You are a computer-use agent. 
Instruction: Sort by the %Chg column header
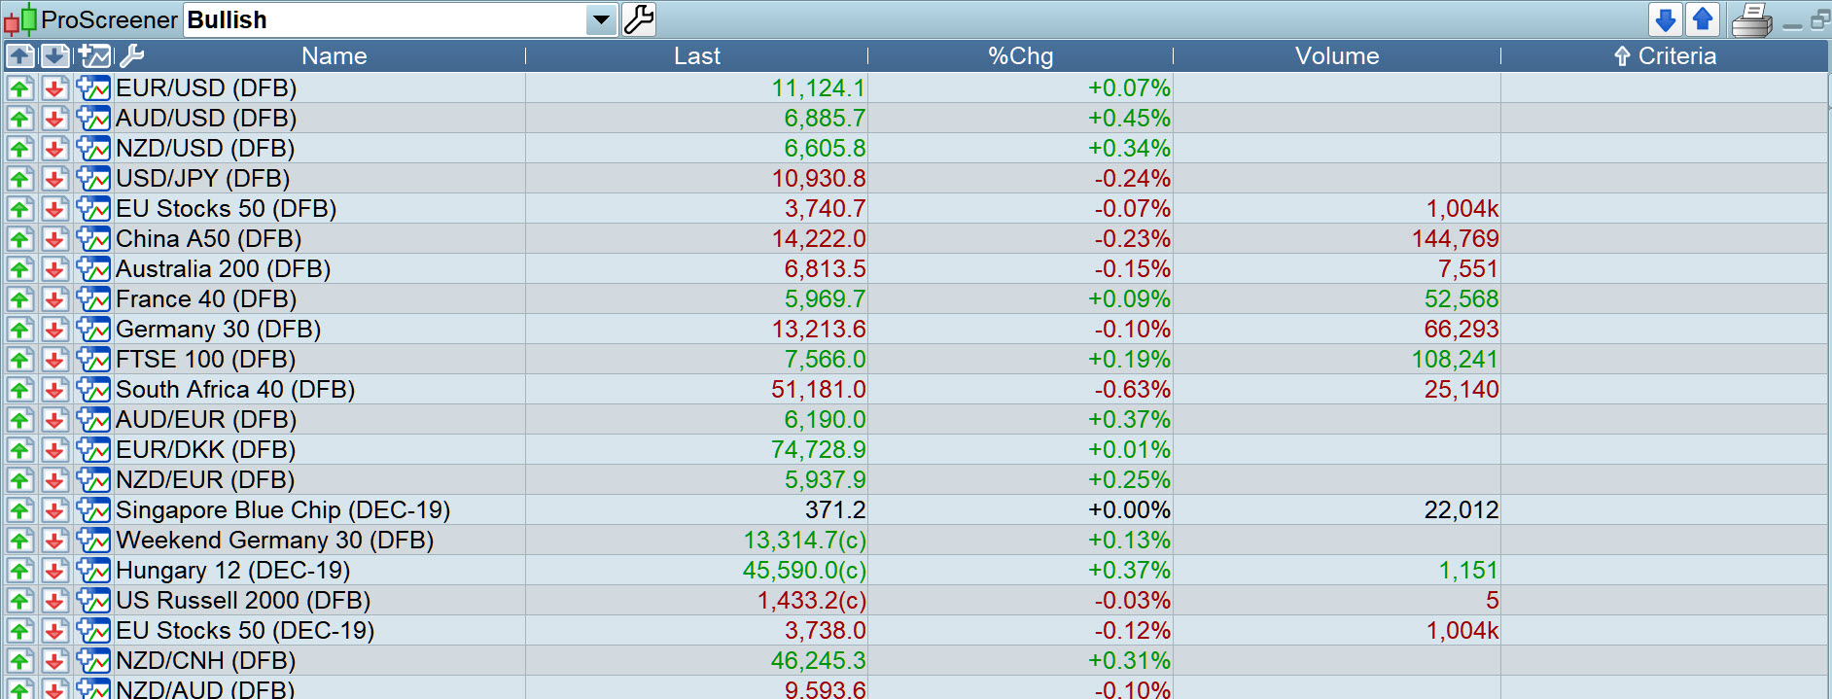coord(1020,56)
